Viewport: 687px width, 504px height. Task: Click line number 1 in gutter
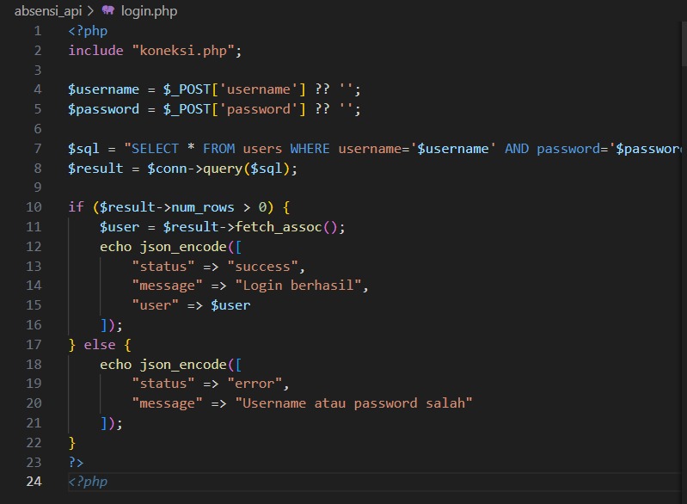[x=37, y=31]
